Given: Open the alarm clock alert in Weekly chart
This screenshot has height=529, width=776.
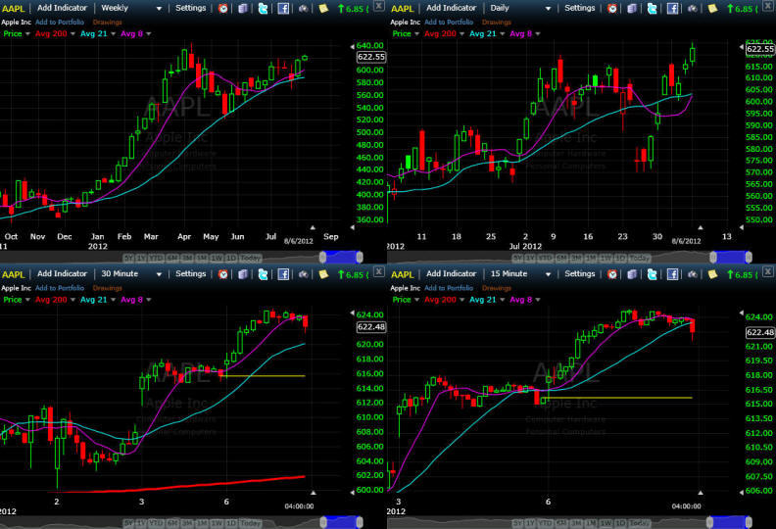Looking at the screenshot, I should tap(223, 9).
